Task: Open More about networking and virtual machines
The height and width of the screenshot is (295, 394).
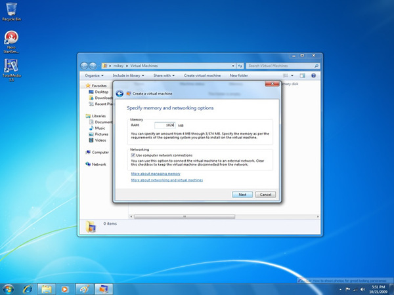Action: [167, 180]
